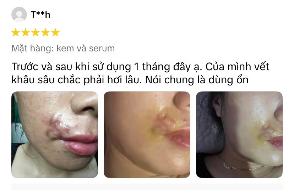This screenshot has height=190, width=294.
Task: Click review line starting "Trước và sau"
Action: [141, 67]
